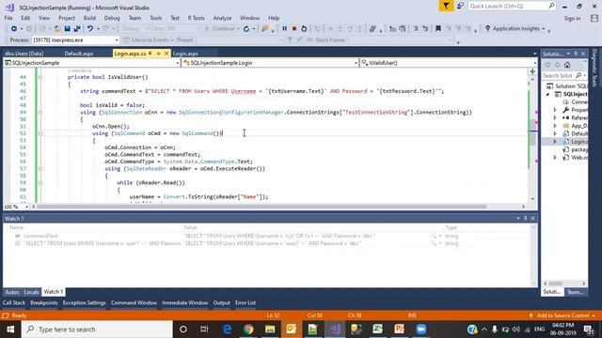The image size is (602, 338).
Task: Click the Refresh browser icon next to Continue
Action: 246,29
